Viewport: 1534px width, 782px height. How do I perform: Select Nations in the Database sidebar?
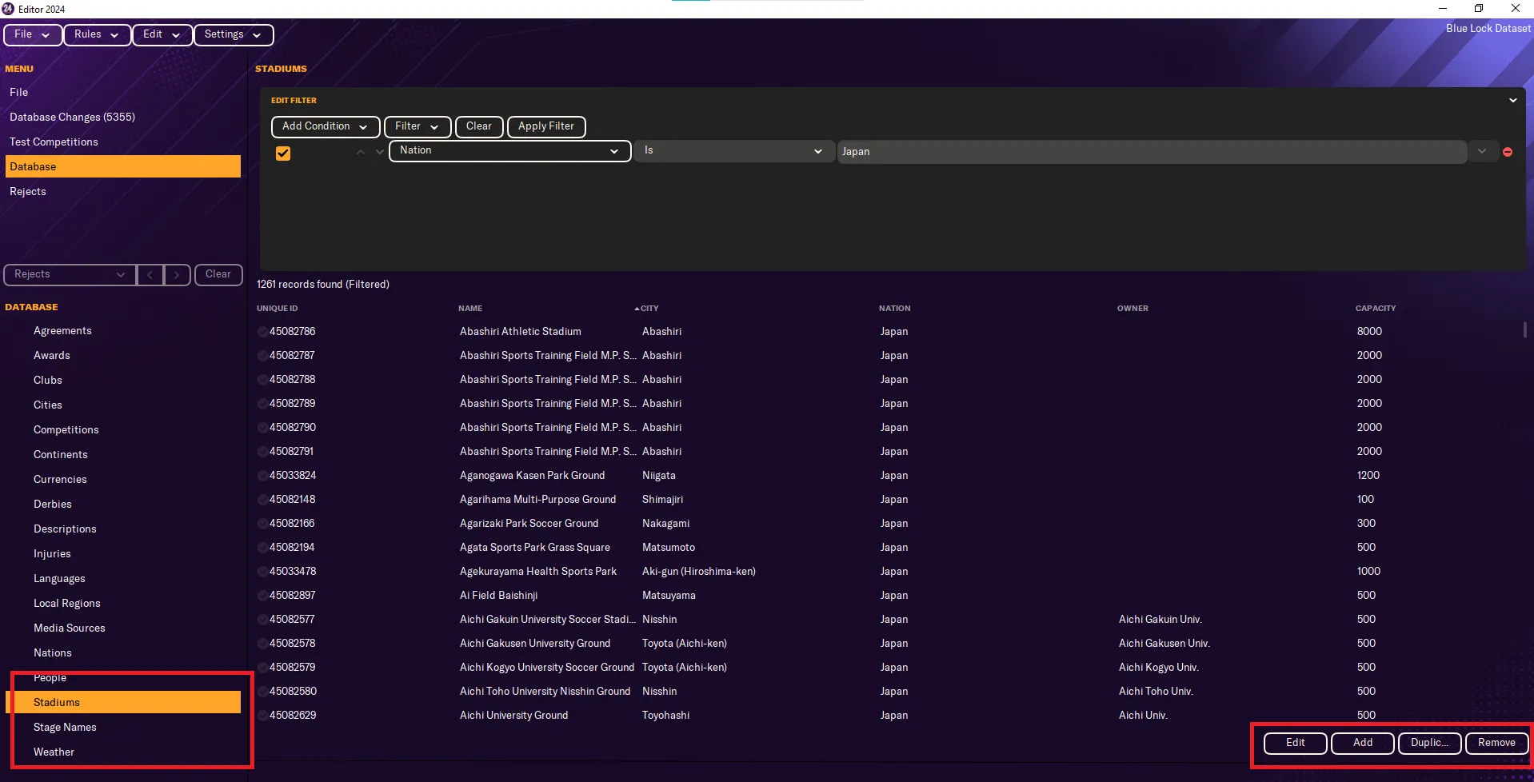pos(52,652)
